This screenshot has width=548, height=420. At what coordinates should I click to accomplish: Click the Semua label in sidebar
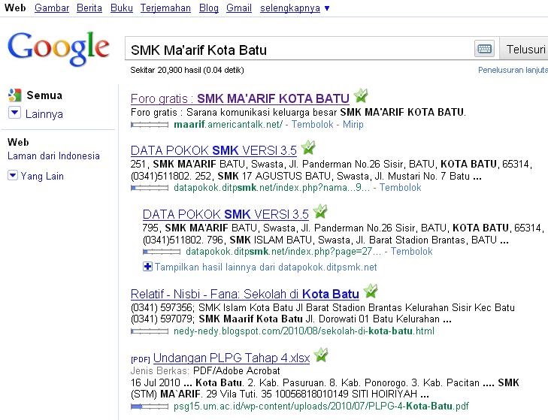44,95
